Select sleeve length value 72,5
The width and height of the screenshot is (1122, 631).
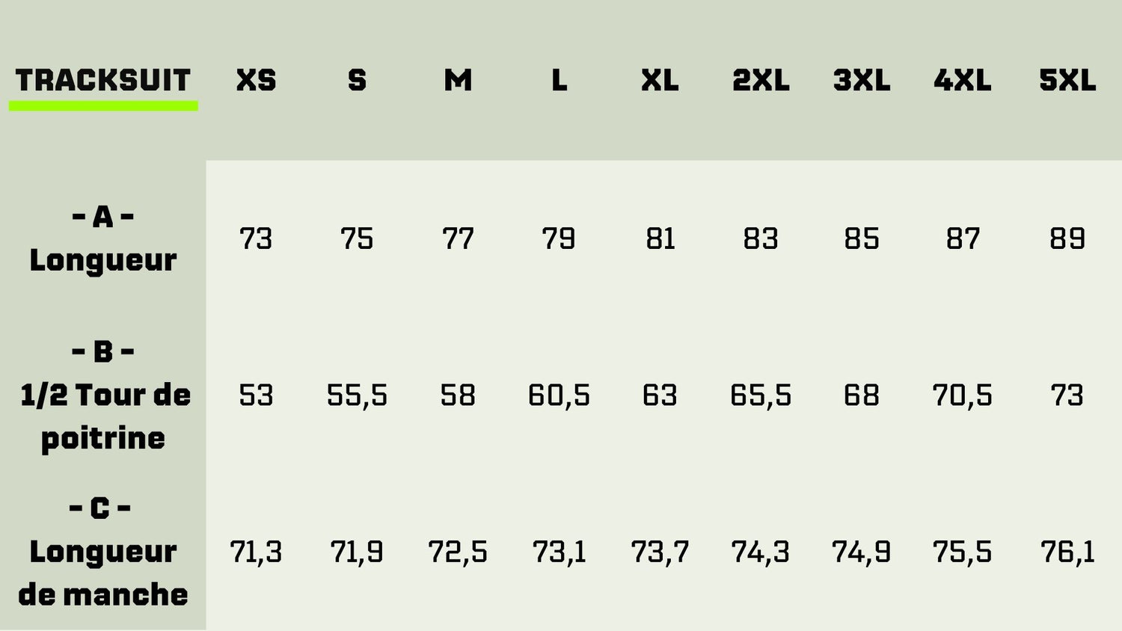[458, 552]
